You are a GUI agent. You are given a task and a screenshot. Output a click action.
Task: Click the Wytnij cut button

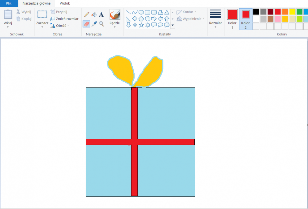[x=24, y=12]
